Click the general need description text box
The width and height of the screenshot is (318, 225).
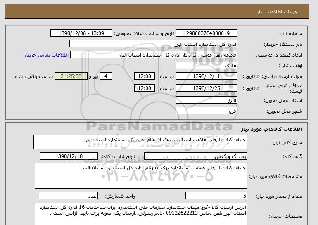(140, 142)
